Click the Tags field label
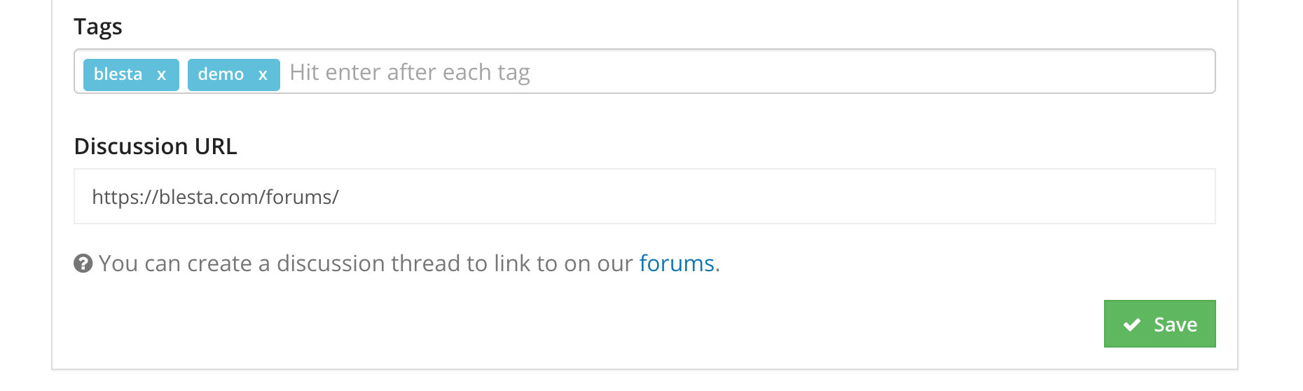This screenshot has width=1303, height=391. tap(98, 27)
